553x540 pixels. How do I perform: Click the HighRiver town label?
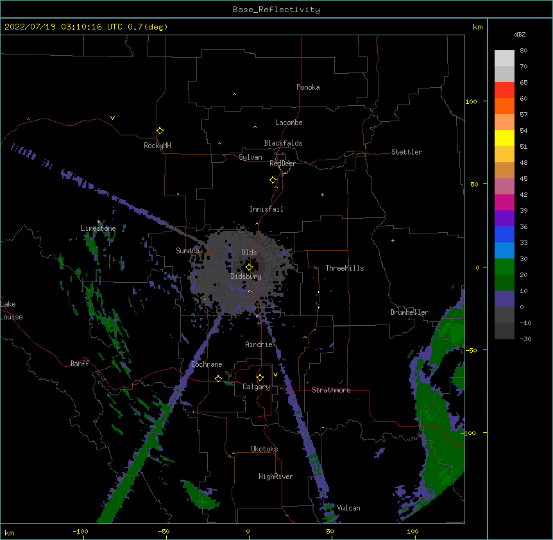[276, 477]
